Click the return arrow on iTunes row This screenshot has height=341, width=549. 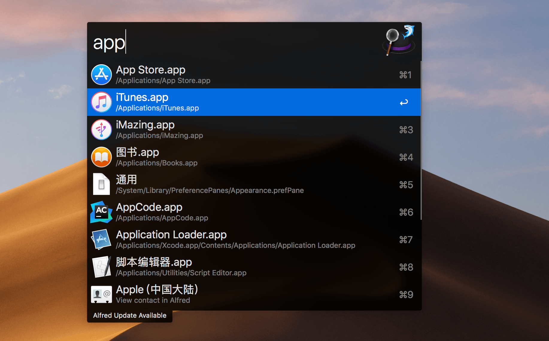coord(404,102)
